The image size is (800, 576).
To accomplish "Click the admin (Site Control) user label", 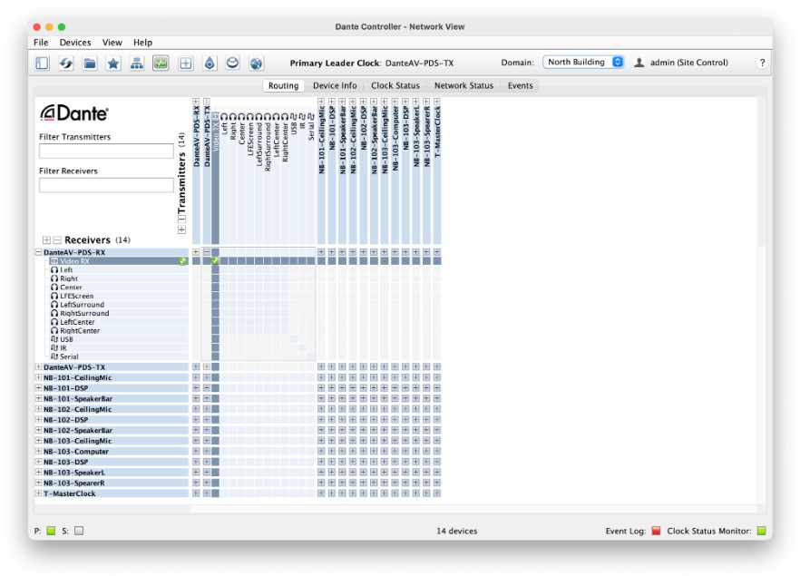I will coord(688,63).
